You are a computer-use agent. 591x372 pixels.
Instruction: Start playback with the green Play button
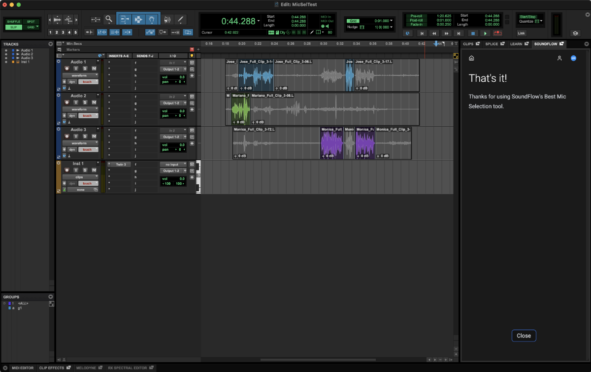point(485,33)
